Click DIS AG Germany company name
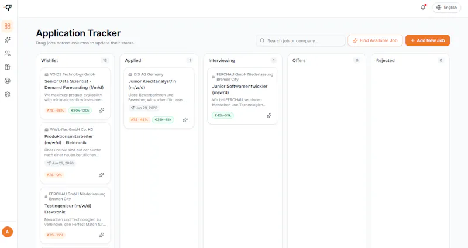 coord(149,74)
